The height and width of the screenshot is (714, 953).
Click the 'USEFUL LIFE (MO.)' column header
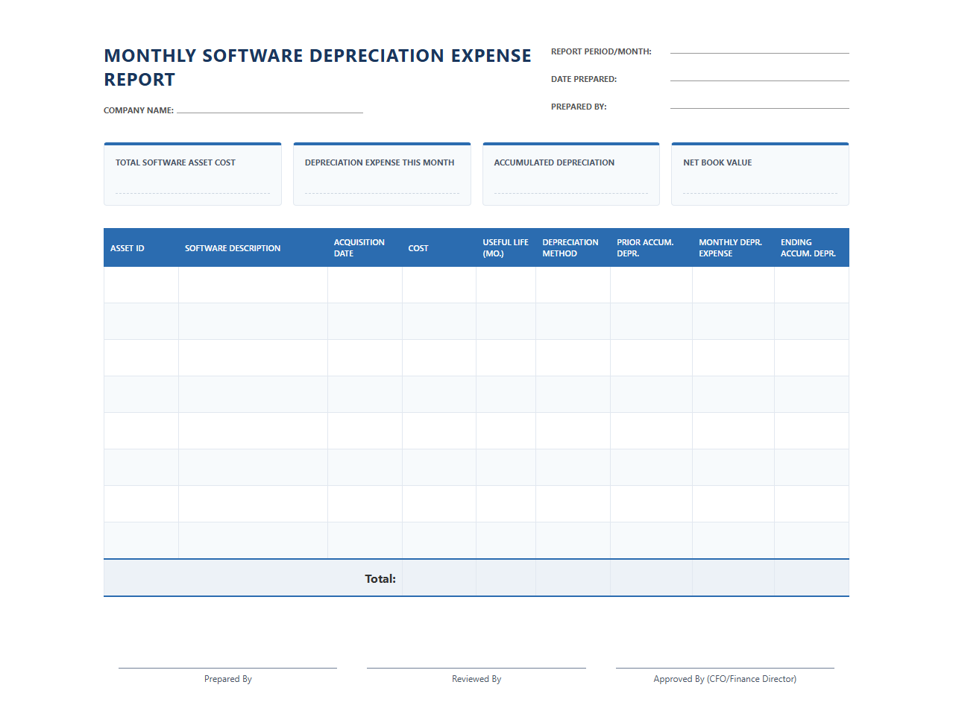(x=506, y=248)
